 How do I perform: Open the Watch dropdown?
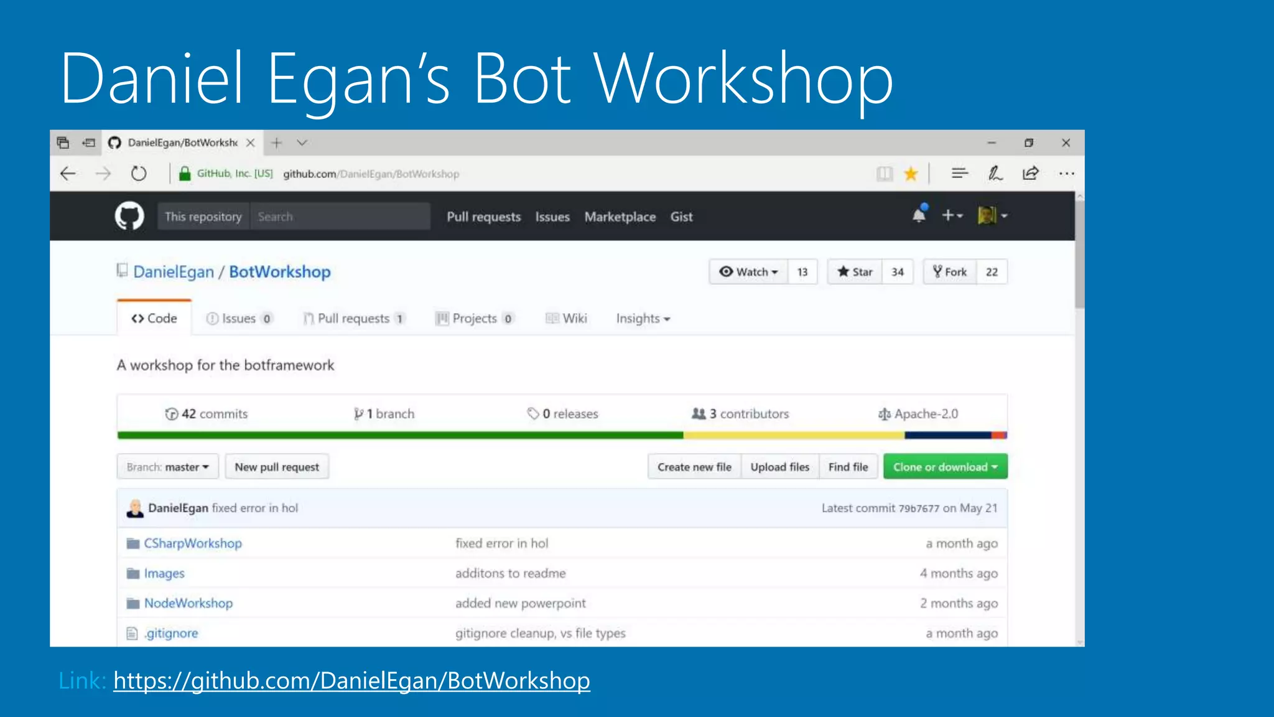click(x=748, y=272)
